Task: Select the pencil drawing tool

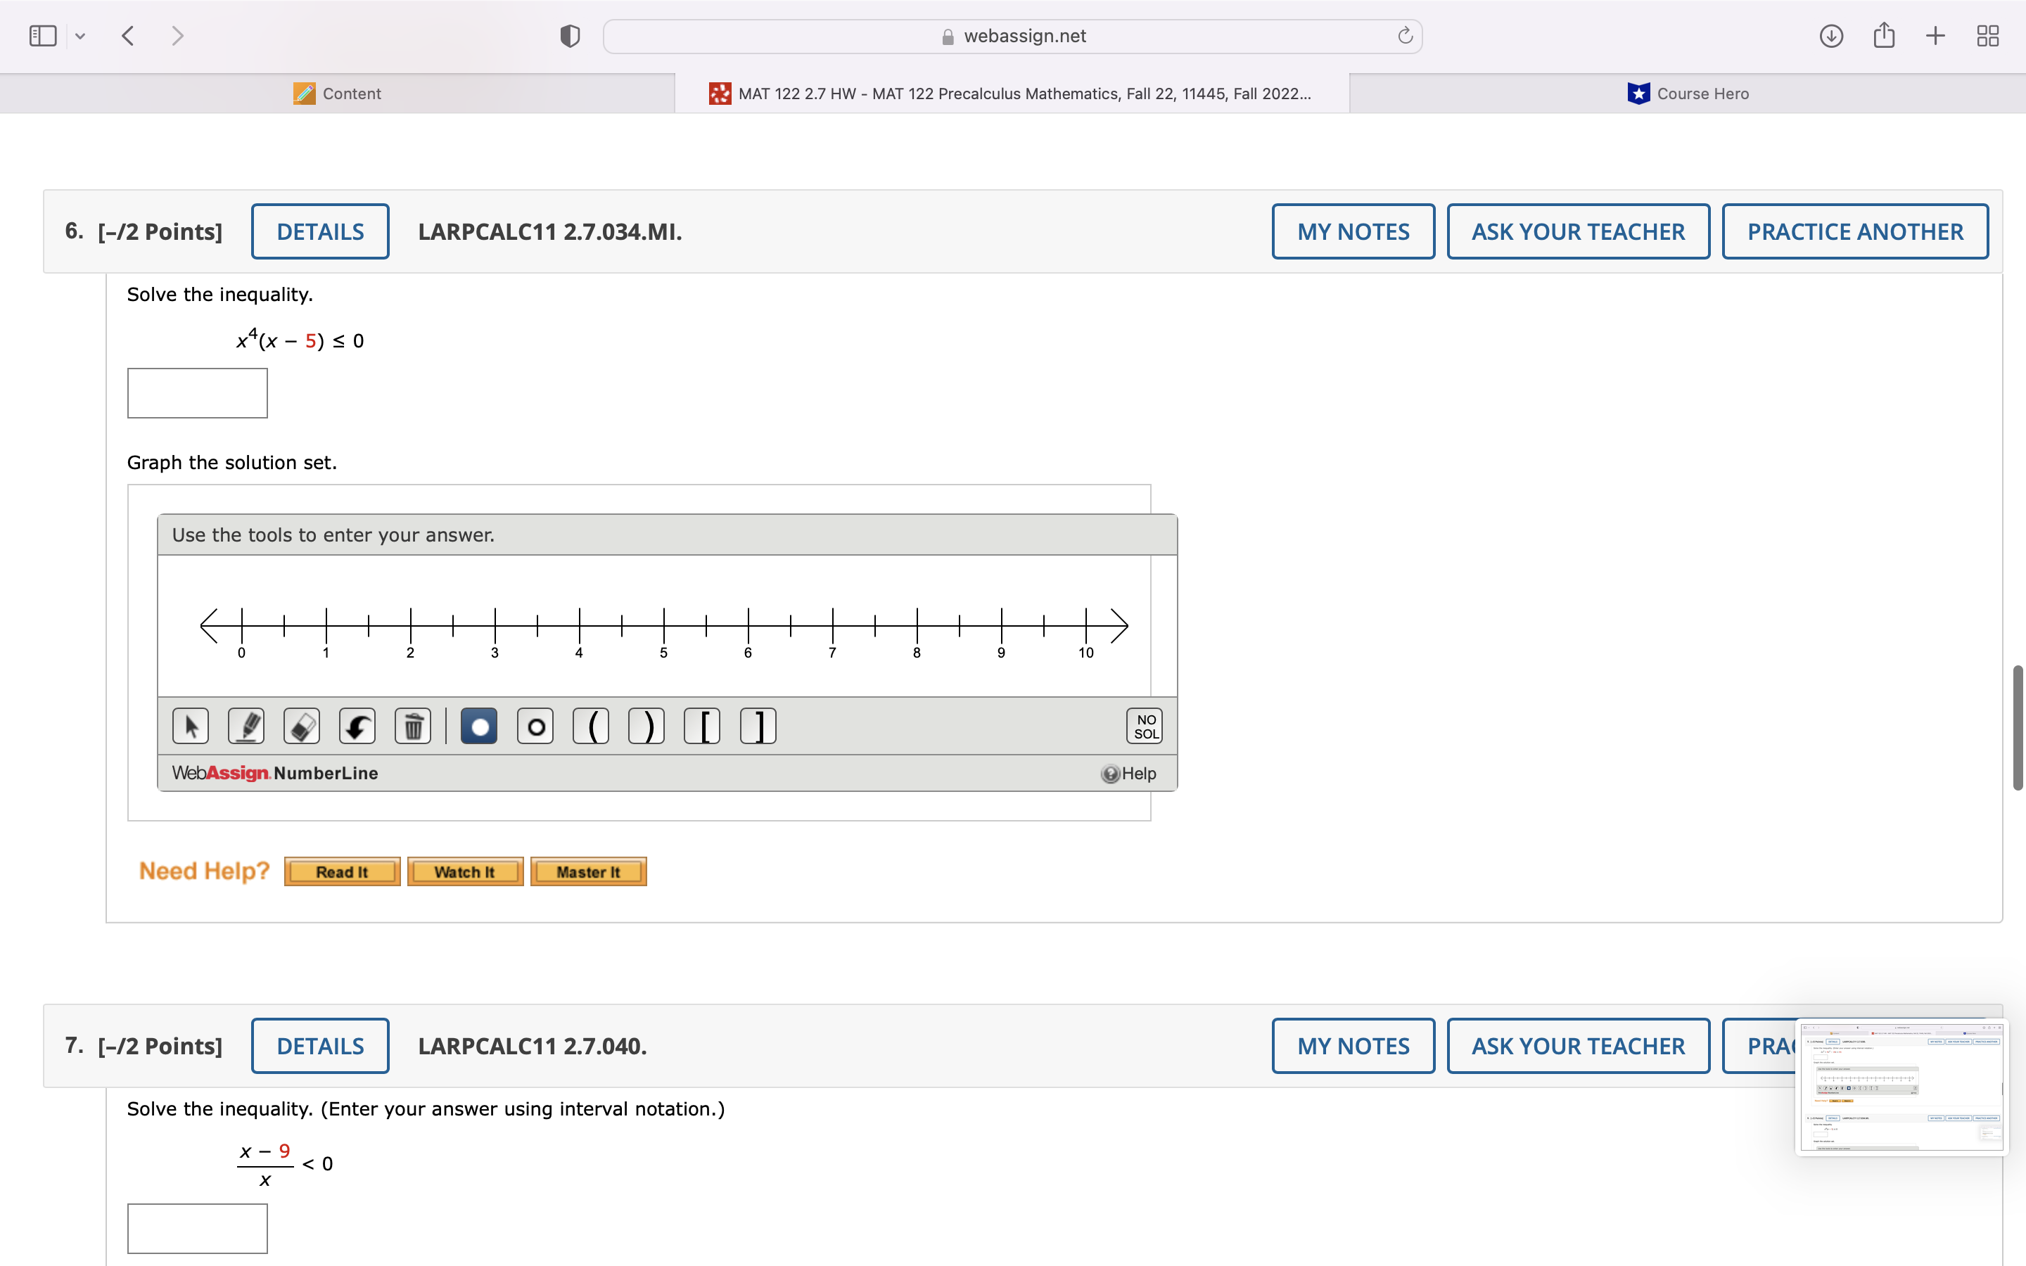Action: [x=246, y=726]
